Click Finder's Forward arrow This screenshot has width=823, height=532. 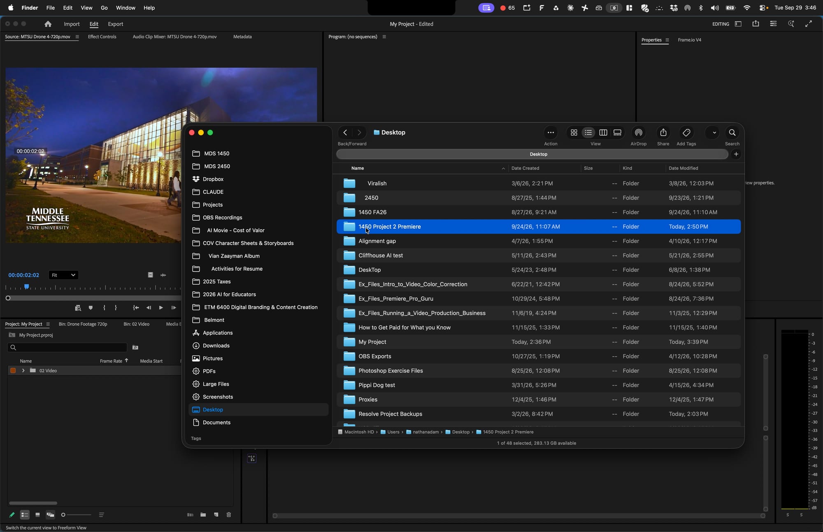[359, 132]
